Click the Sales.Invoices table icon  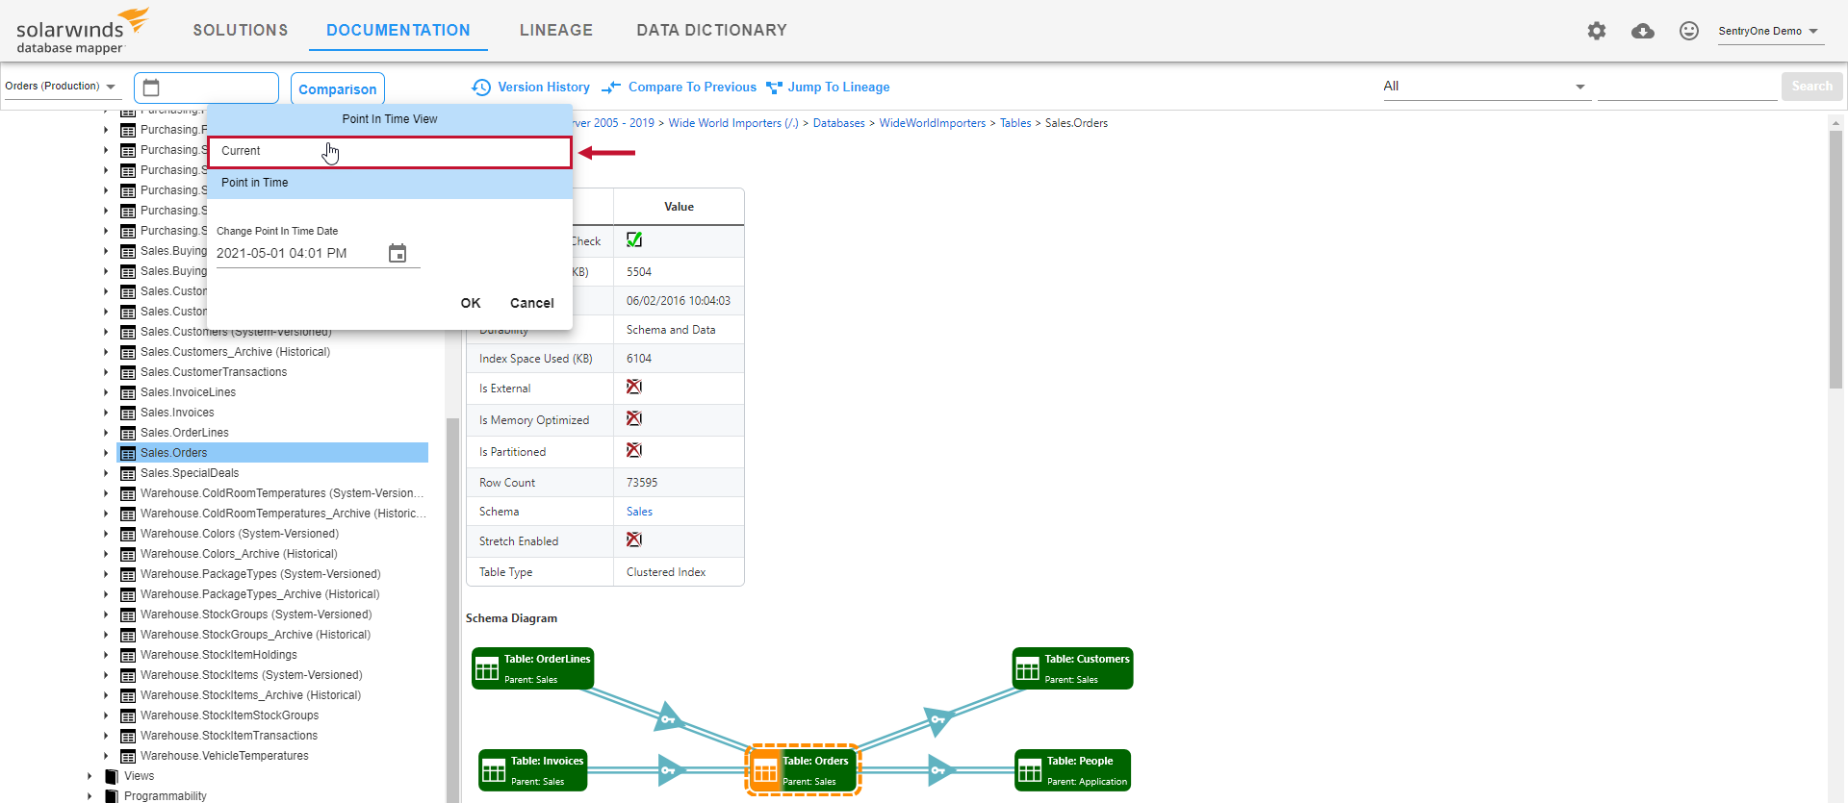click(128, 413)
